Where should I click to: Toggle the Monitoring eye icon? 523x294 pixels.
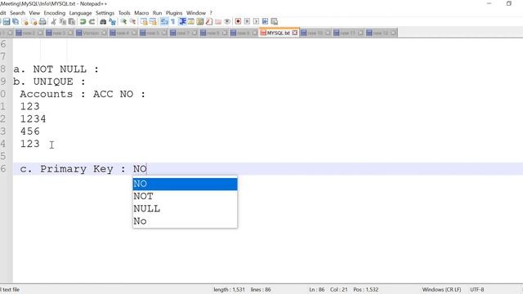click(227, 22)
